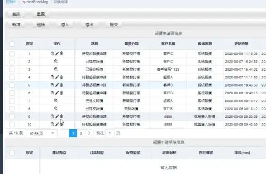Click the 數據來源 column header
This screenshot has height=174, width=266.
pyautogui.click(x=205, y=43)
